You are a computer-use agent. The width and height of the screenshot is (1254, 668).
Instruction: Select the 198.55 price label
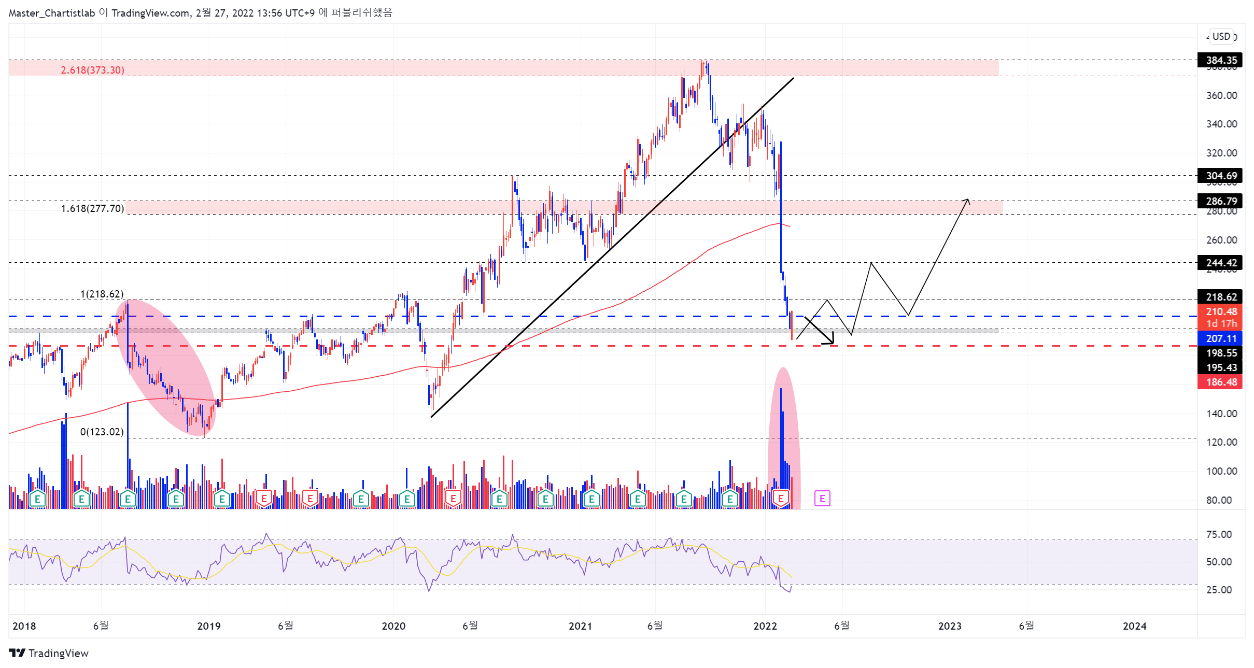click(x=1220, y=353)
